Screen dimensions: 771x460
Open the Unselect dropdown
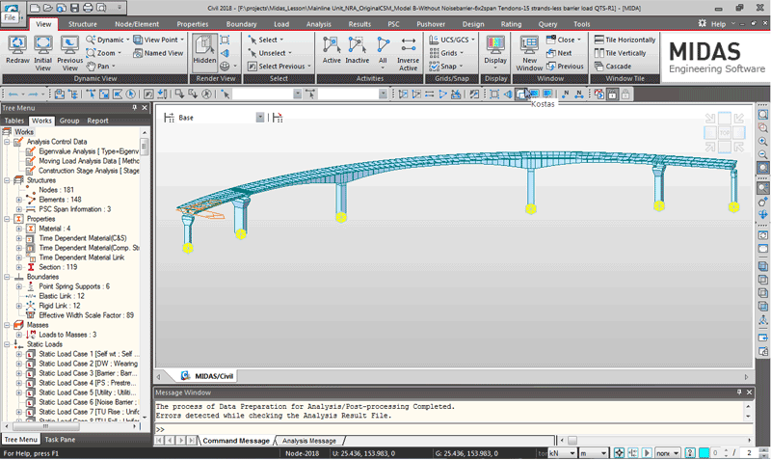coord(270,53)
